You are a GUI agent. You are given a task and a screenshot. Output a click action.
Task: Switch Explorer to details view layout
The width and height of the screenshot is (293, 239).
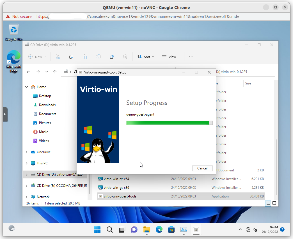tap(268, 203)
